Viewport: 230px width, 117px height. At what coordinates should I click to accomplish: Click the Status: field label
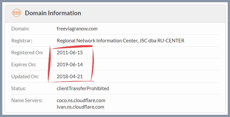tap(19, 89)
